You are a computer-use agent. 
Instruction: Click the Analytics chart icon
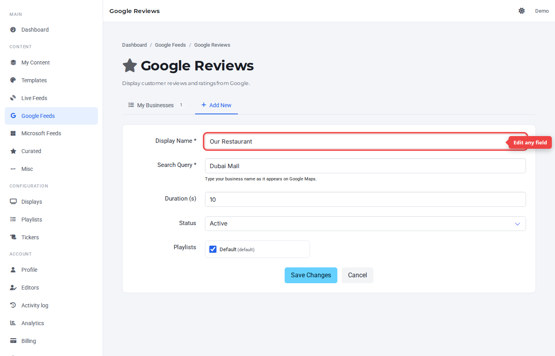[x=13, y=323]
